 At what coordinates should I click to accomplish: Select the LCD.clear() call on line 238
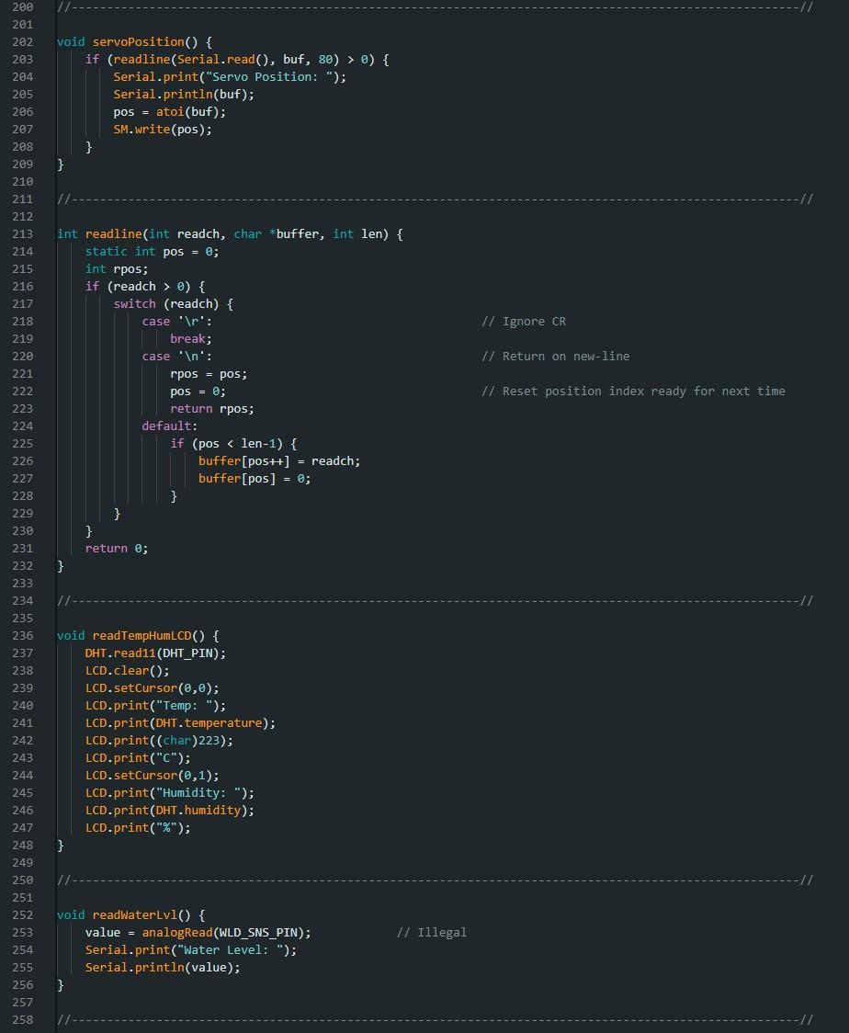pos(119,670)
